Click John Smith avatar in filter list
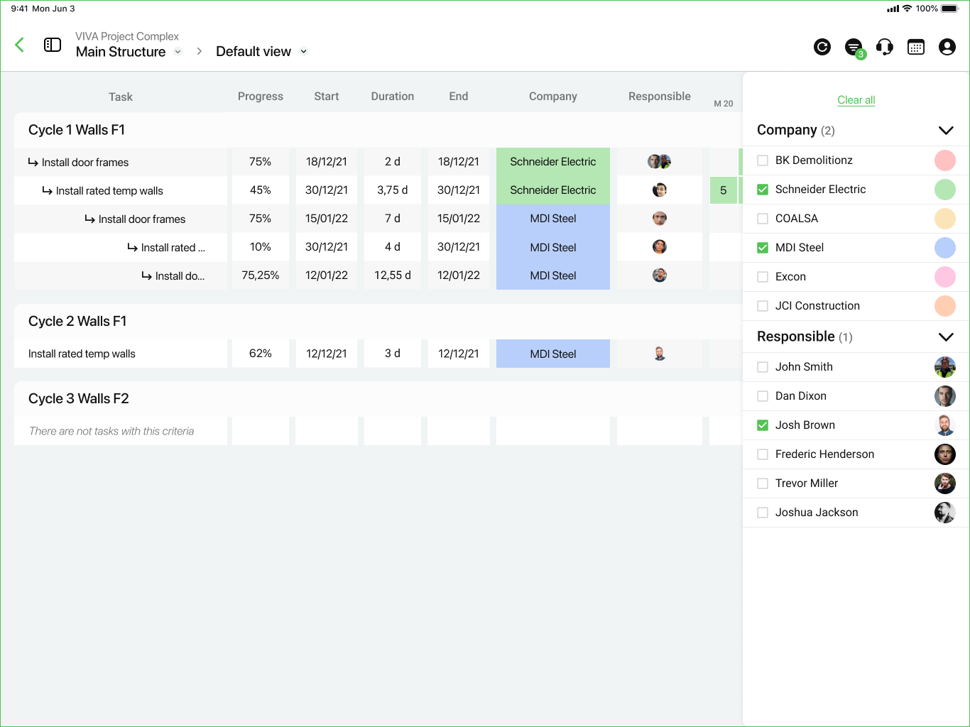Image resolution: width=970 pixels, height=727 pixels. point(945,367)
